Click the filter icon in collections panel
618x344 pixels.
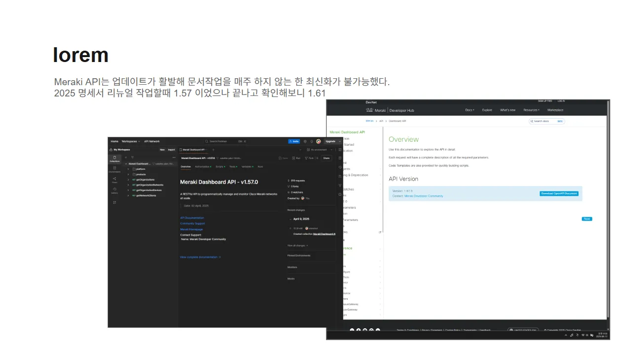point(132,157)
